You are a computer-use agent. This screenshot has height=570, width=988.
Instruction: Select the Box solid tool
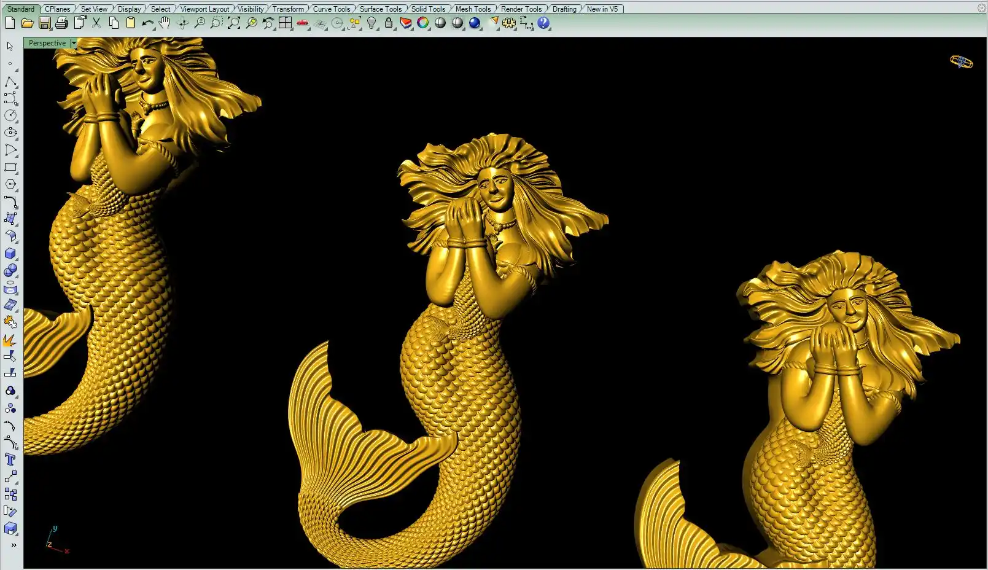pos(10,254)
